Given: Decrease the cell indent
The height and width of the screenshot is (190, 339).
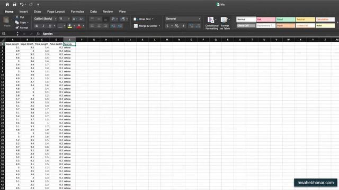Looking at the screenshot, I should tap(113, 26).
